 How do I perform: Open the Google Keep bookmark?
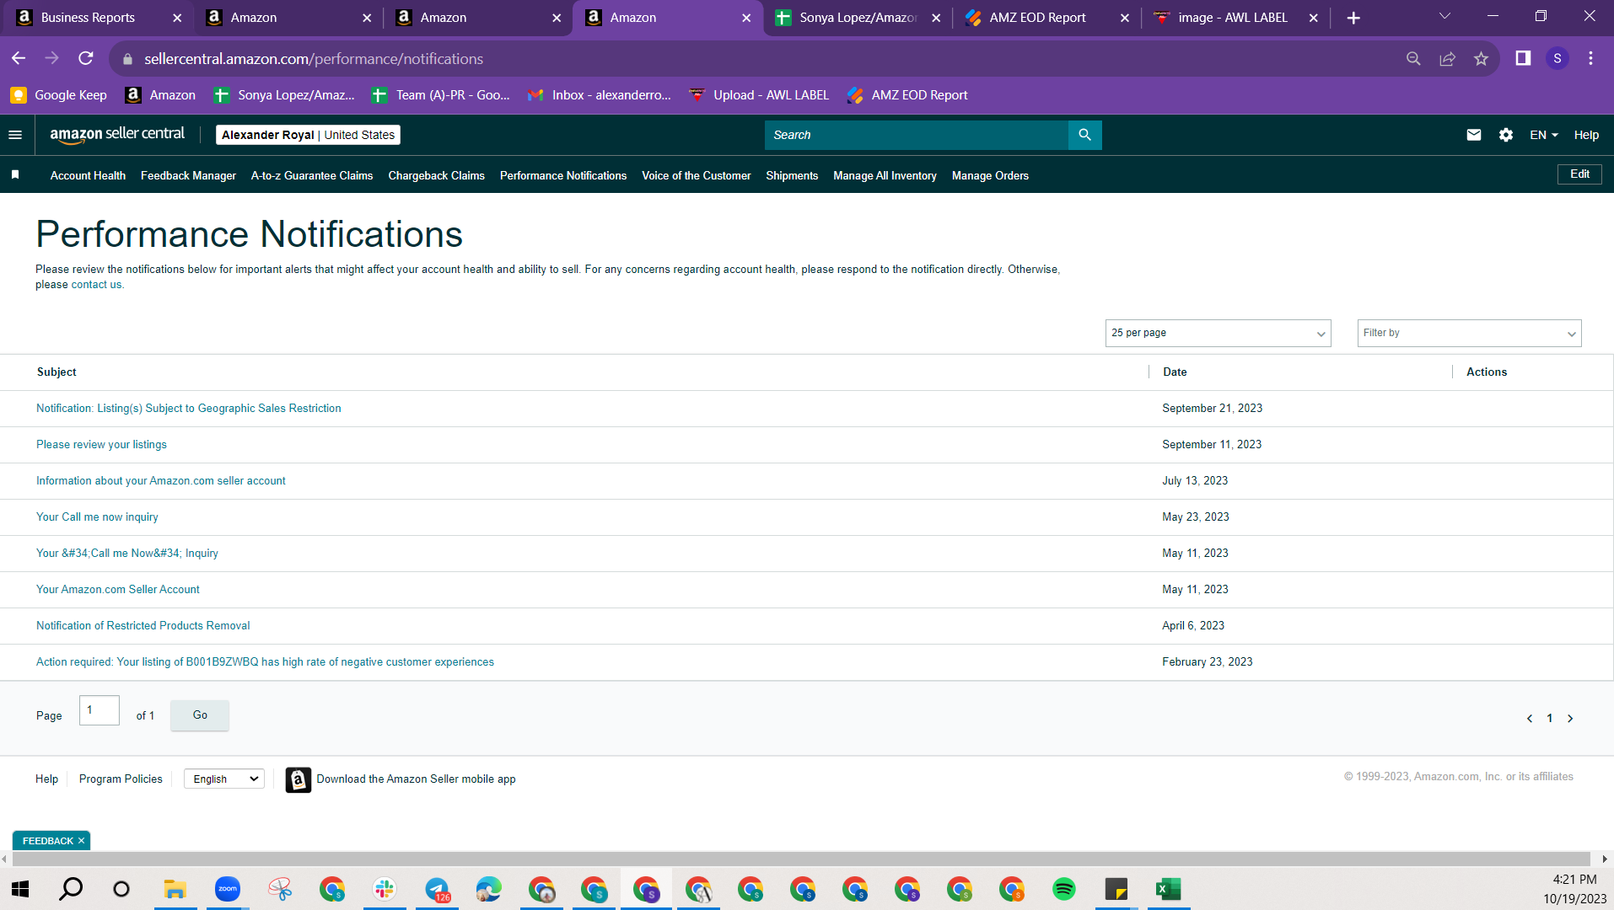click(59, 95)
